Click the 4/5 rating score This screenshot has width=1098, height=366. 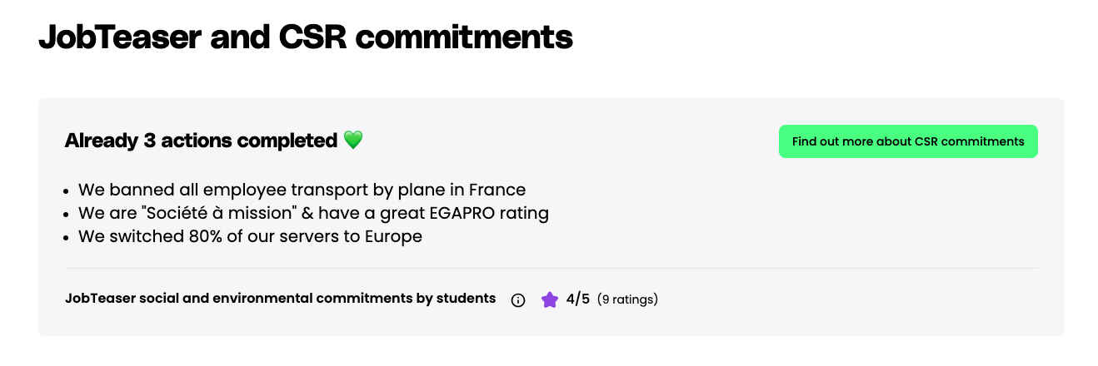tap(577, 299)
